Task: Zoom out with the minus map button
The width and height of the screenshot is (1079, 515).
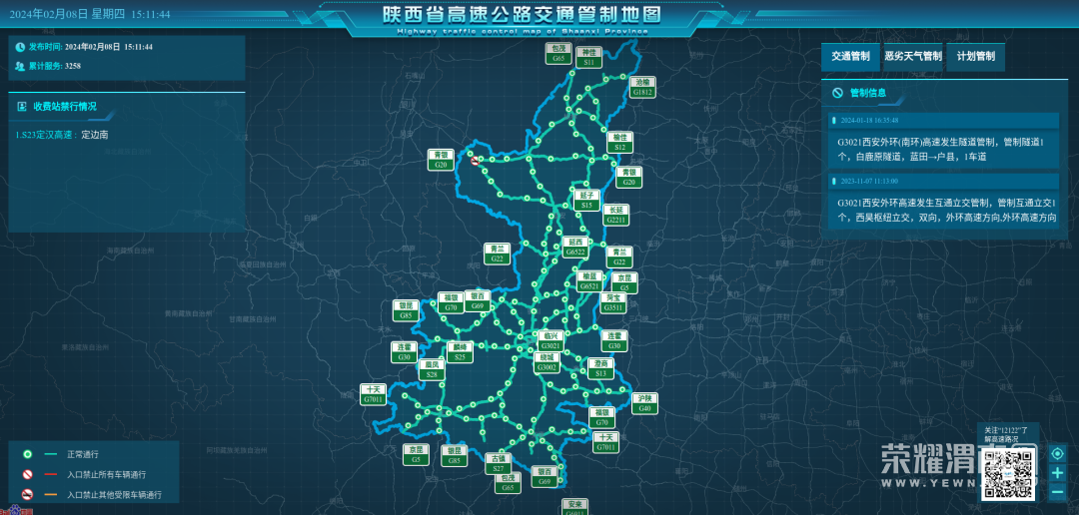Action: tap(1058, 492)
